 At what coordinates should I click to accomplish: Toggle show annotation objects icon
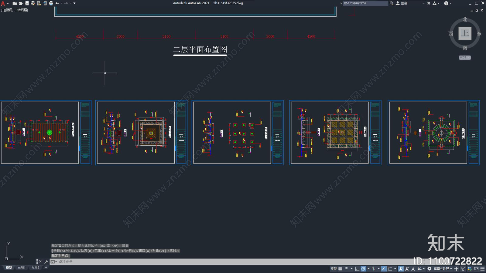click(401, 268)
